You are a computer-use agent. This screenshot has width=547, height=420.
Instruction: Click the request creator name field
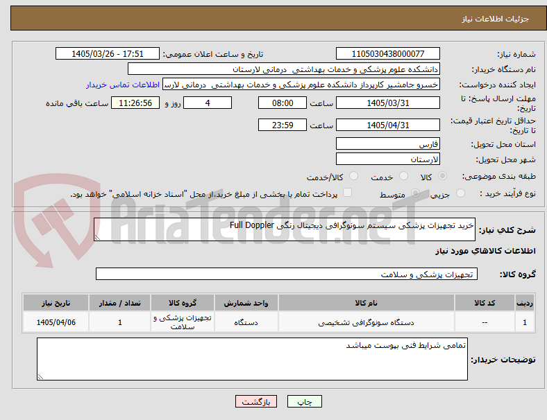click(301, 85)
